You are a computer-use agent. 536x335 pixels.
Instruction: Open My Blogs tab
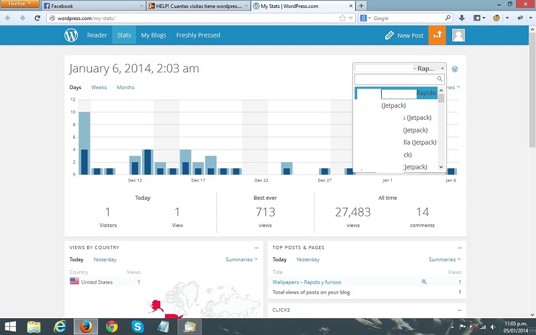[153, 36]
